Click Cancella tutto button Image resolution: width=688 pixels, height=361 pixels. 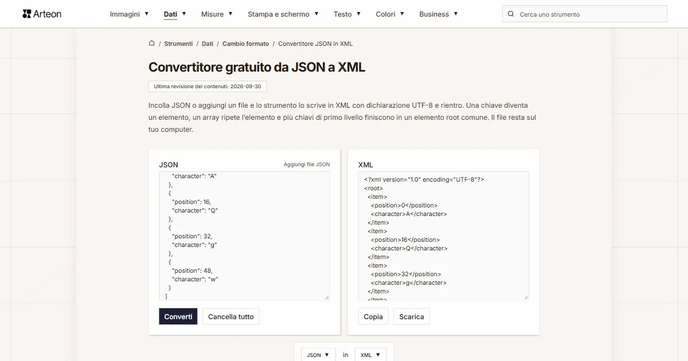231,316
